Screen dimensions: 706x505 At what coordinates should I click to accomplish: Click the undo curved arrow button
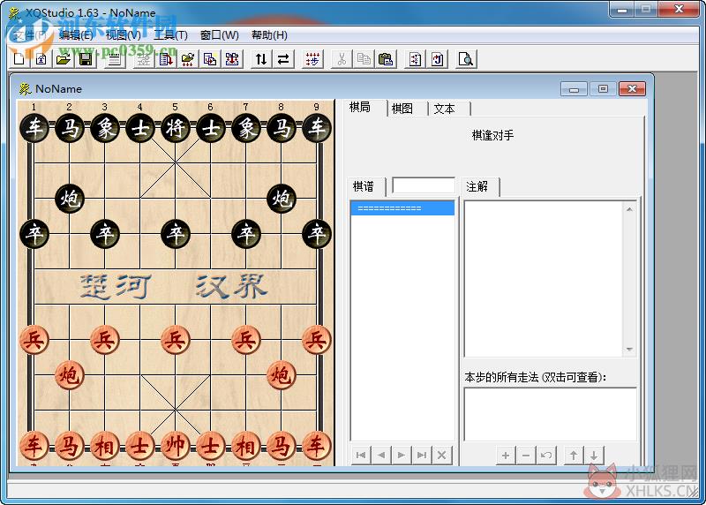tap(546, 456)
